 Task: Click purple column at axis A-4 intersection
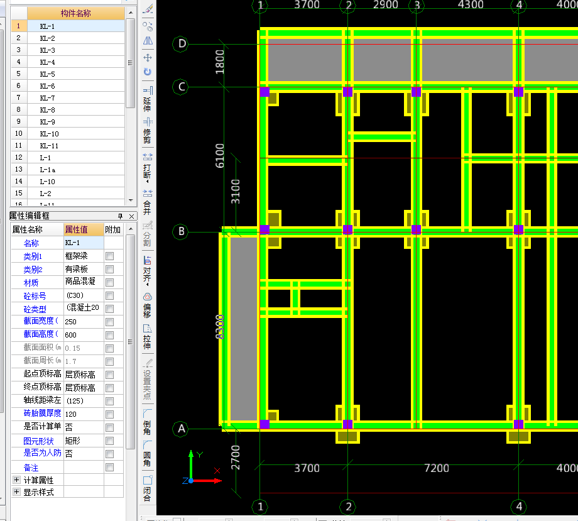point(518,424)
